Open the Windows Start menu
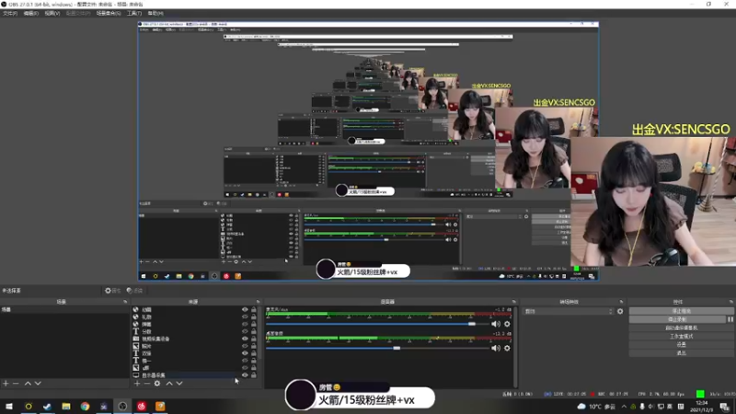Image resolution: width=736 pixels, height=414 pixels. (x=9, y=406)
